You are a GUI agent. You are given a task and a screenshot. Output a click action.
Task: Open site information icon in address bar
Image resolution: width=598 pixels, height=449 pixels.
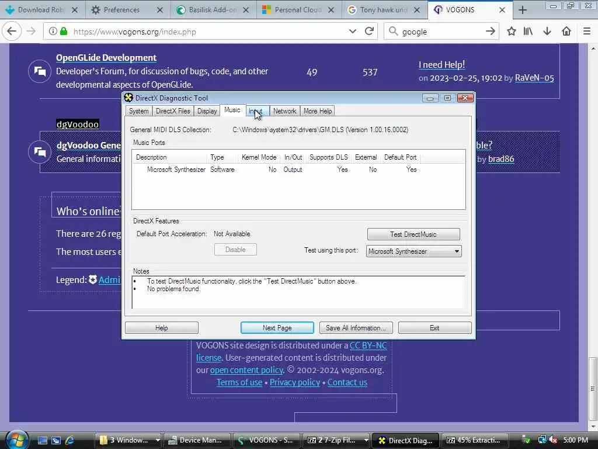point(53,32)
